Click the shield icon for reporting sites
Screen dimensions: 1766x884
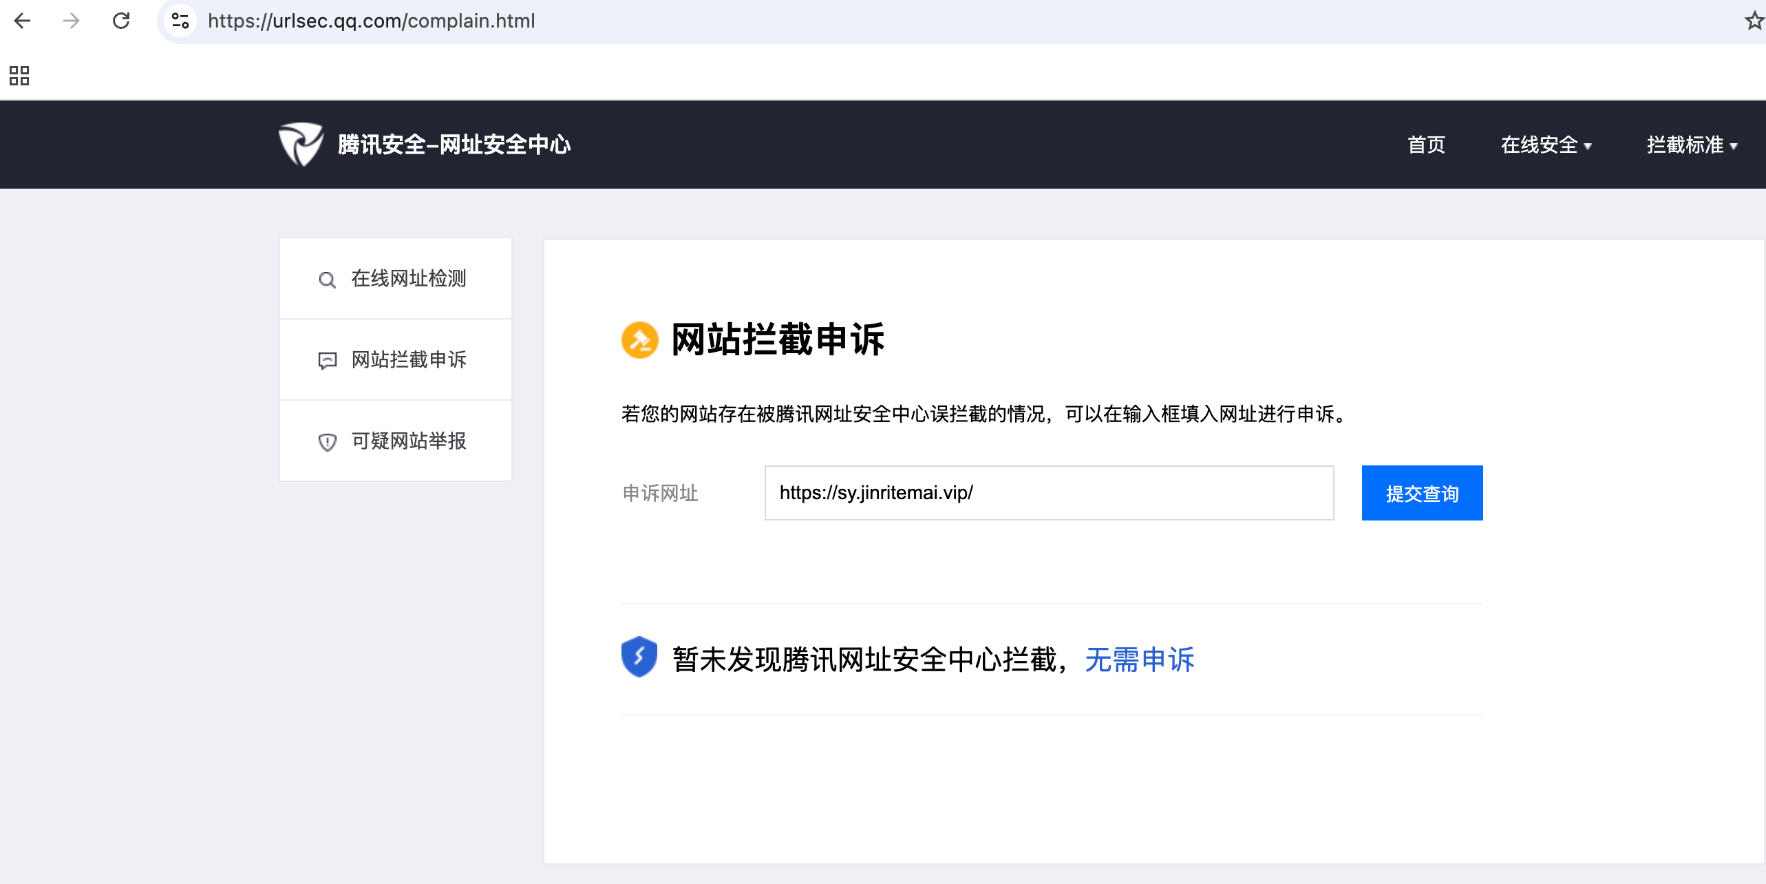tap(327, 442)
